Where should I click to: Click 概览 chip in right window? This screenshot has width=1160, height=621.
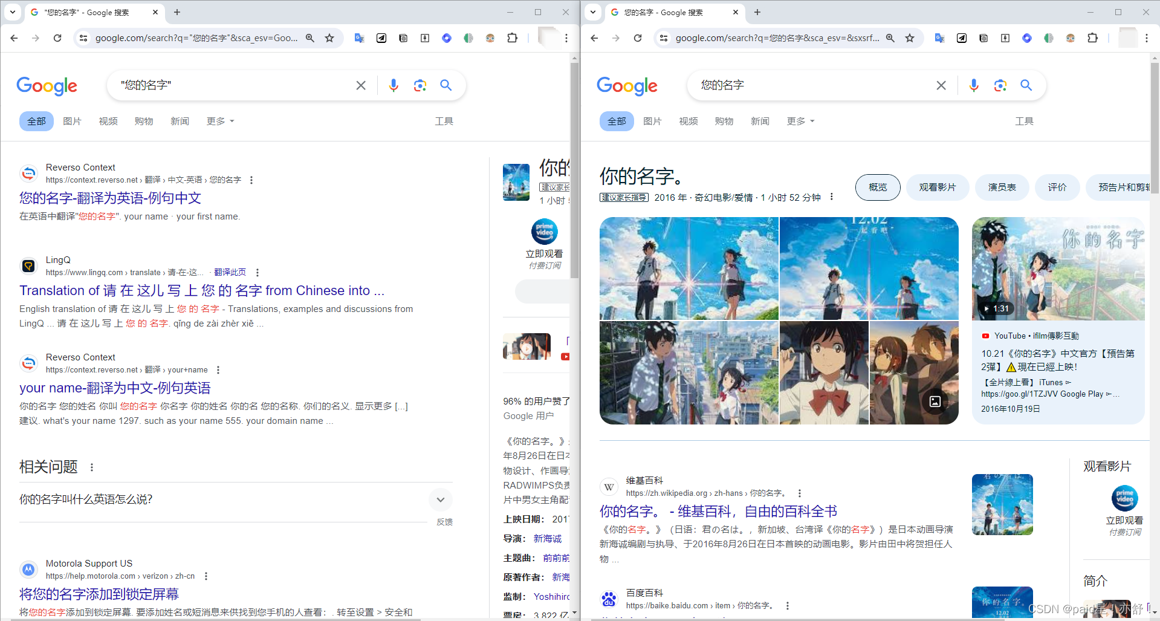(878, 187)
